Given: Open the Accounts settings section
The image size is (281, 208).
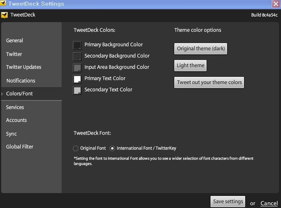Looking at the screenshot, I should coord(17,120).
